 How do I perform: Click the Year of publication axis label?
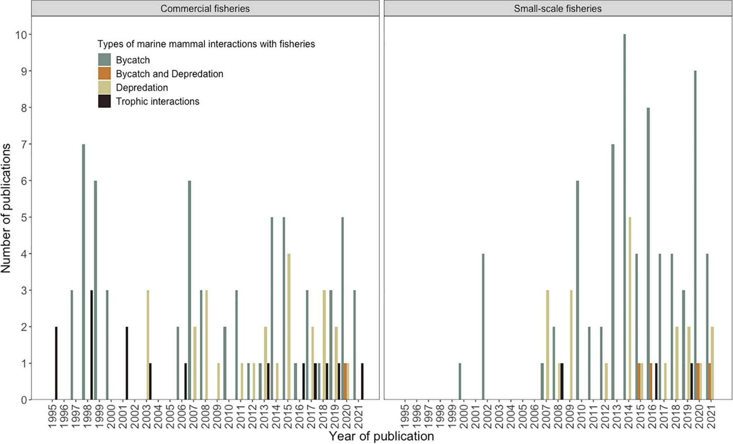(381, 435)
